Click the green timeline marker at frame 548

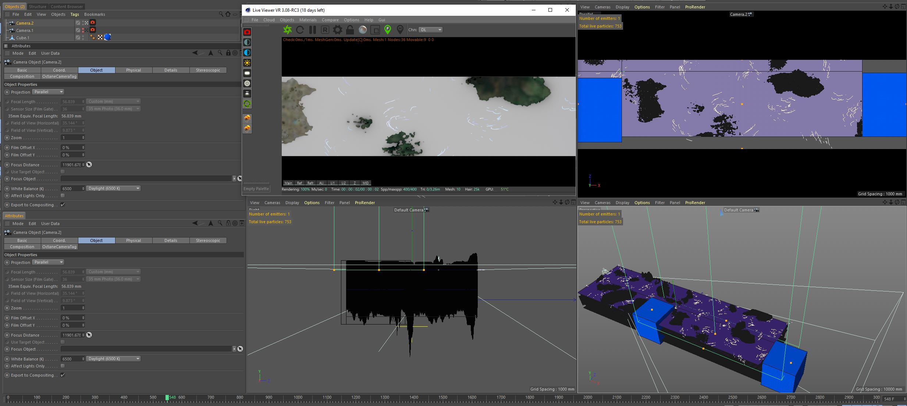(167, 398)
